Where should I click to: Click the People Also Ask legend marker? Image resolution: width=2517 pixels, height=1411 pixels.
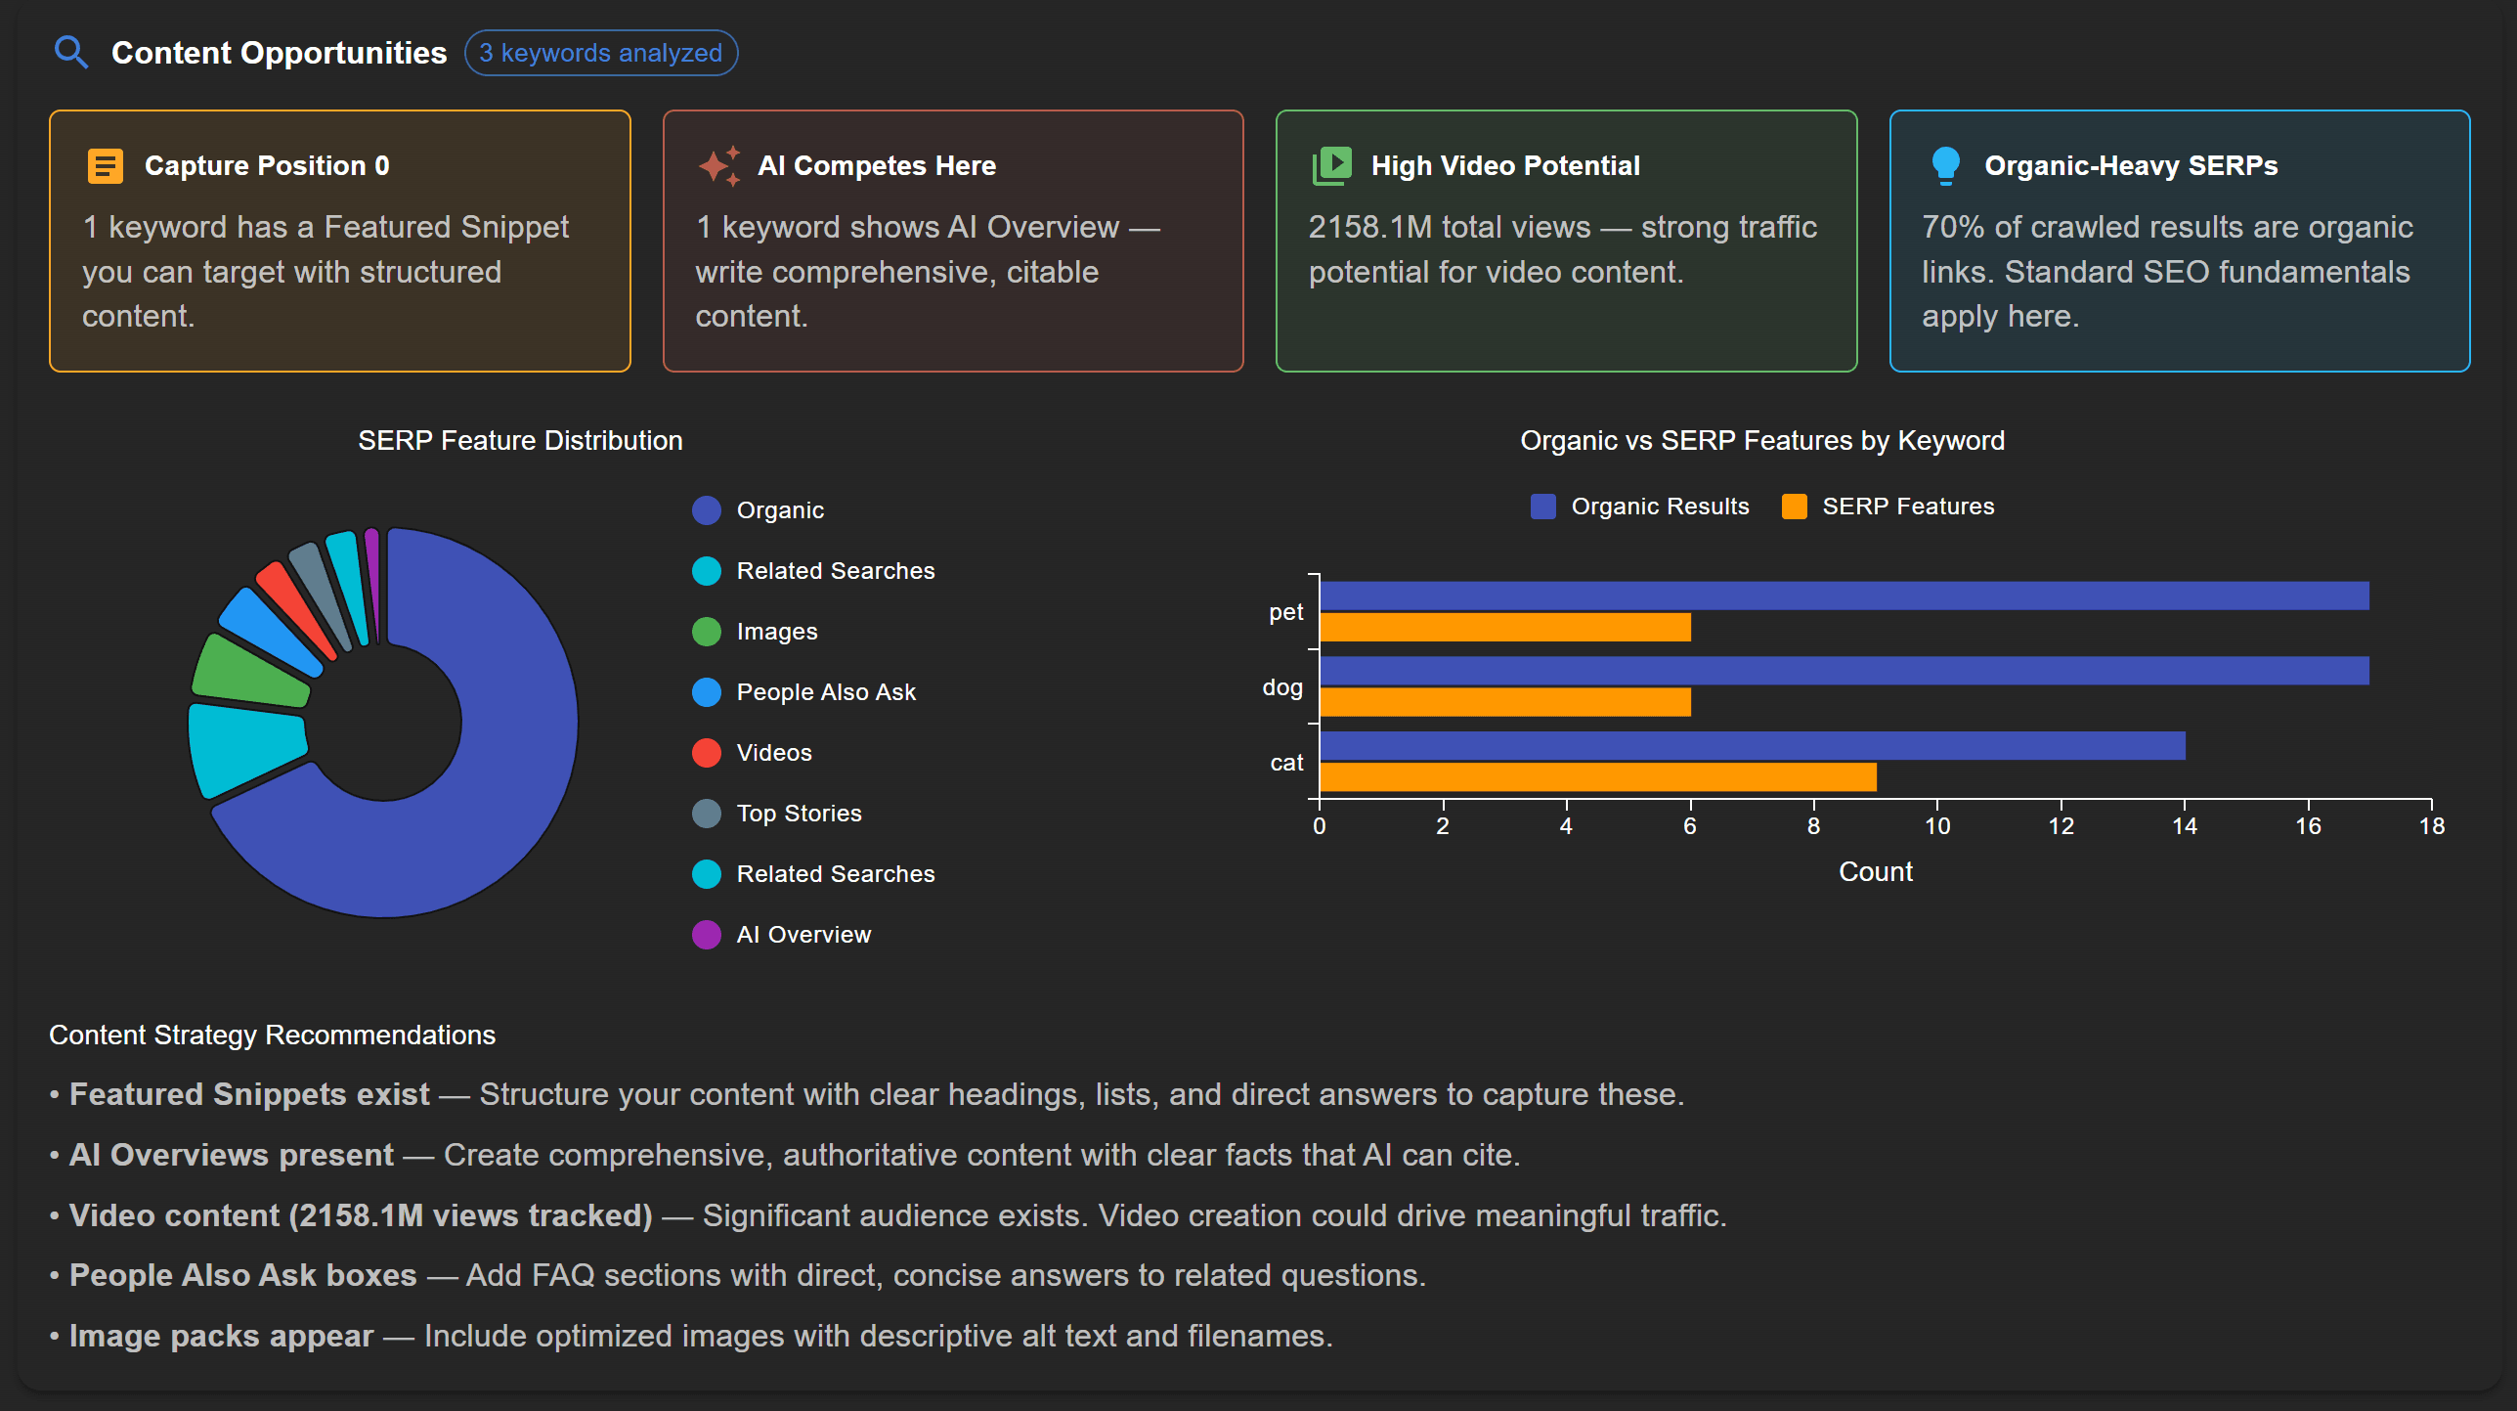click(706, 691)
